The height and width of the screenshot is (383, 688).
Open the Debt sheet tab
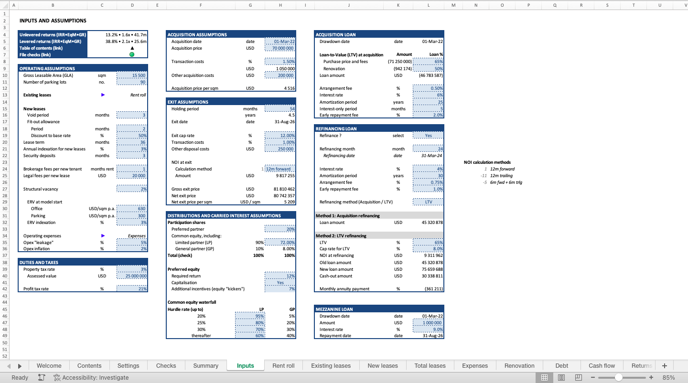[562, 366]
